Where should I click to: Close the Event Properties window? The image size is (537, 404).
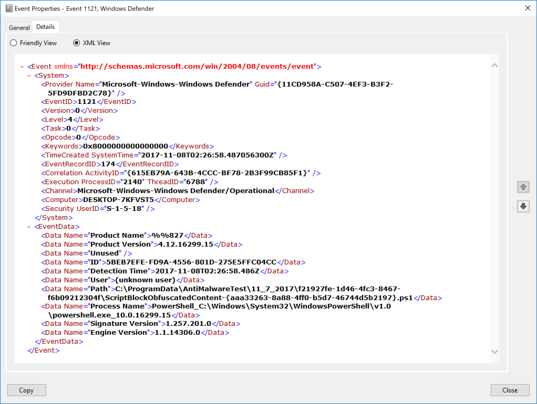point(528,8)
